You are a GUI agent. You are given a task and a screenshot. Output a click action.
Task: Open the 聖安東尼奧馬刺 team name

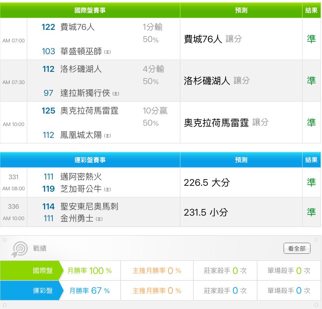pos(89,206)
